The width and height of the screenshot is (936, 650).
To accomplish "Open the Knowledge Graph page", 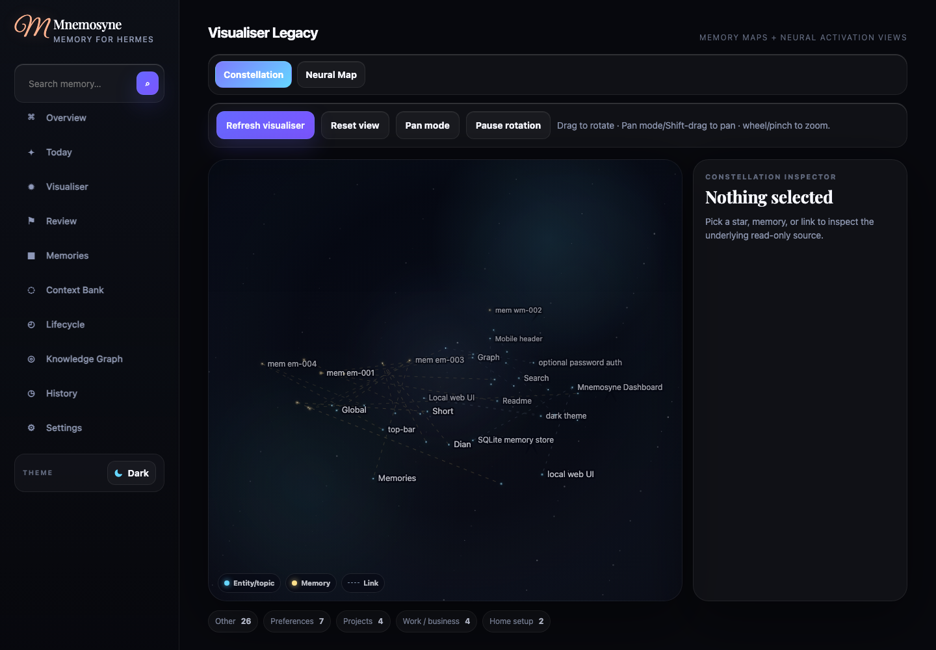I will coord(89,359).
